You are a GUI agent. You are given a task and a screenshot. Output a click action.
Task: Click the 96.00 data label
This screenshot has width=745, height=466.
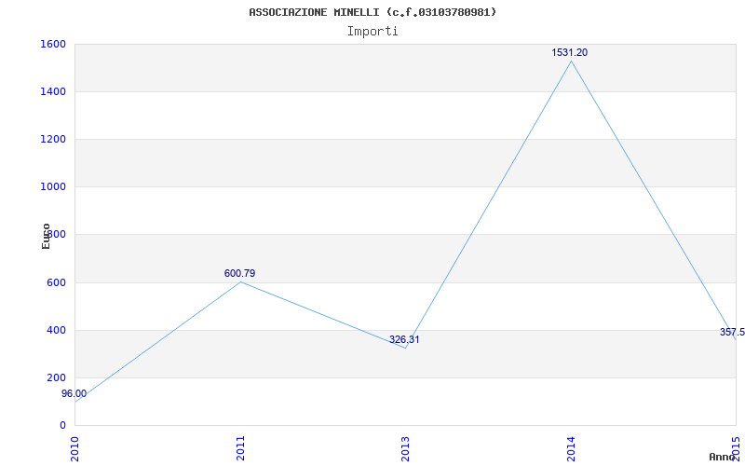(74, 393)
